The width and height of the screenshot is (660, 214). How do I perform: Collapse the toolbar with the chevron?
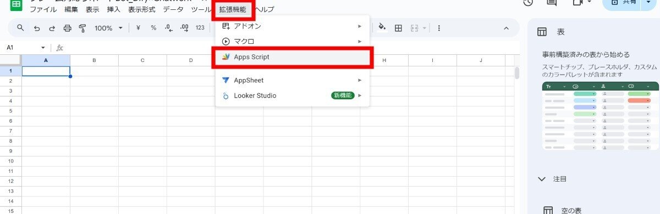[x=507, y=28]
